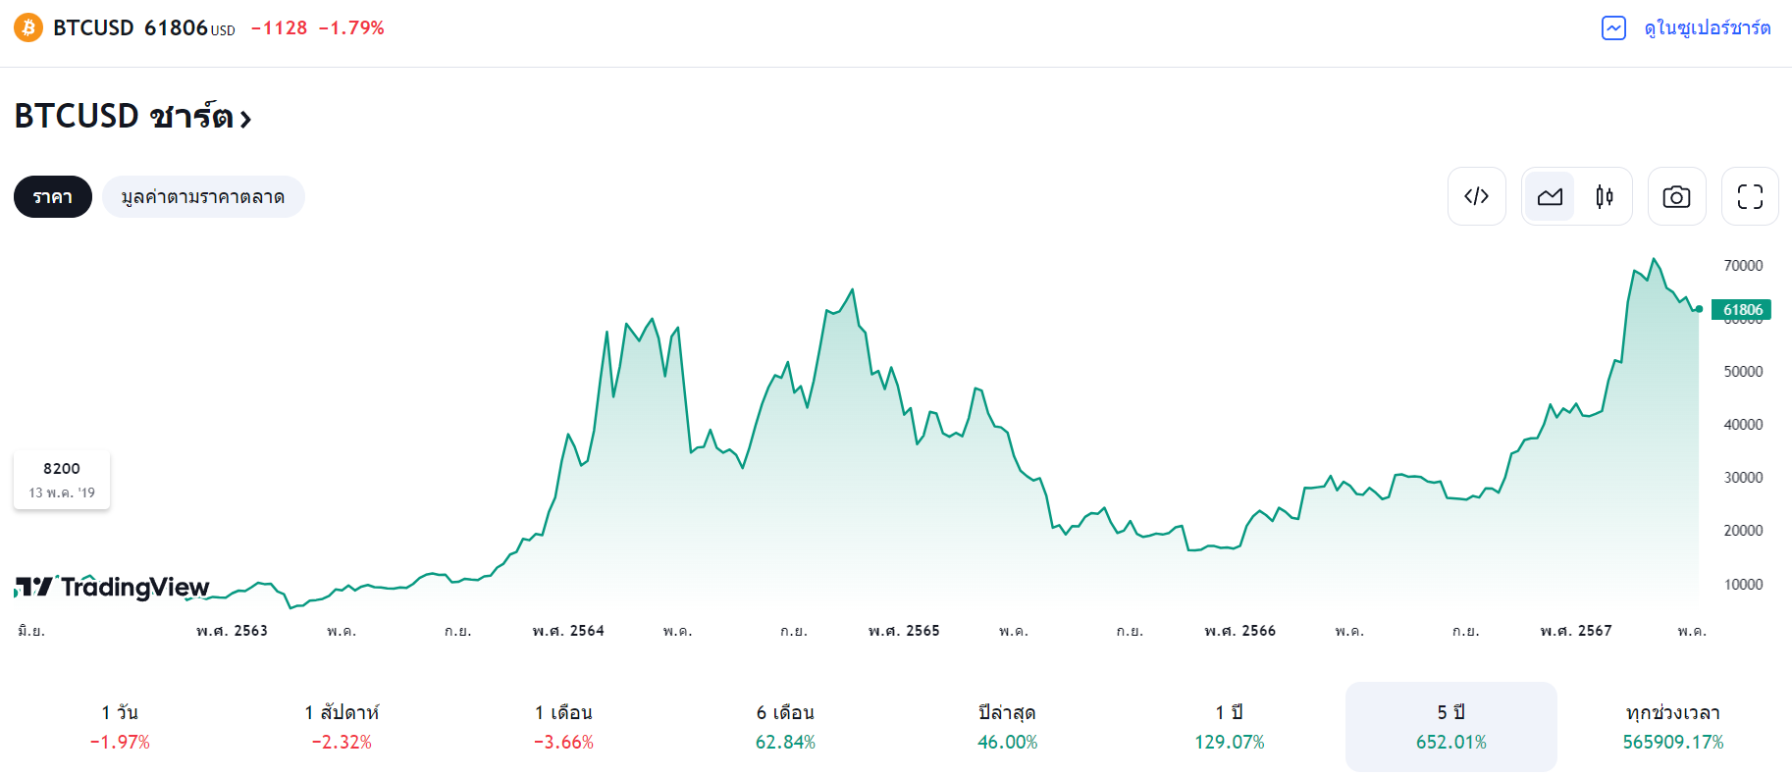The width and height of the screenshot is (1792, 777).
Task: Show 'ทุกช่วงเวลา' all-time range
Action: click(x=1672, y=726)
